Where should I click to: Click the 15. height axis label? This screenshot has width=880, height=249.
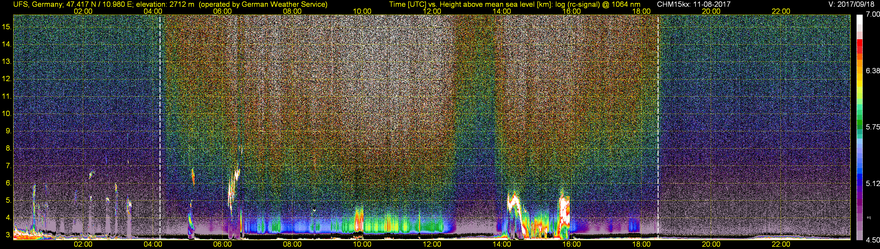click(7, 27)
